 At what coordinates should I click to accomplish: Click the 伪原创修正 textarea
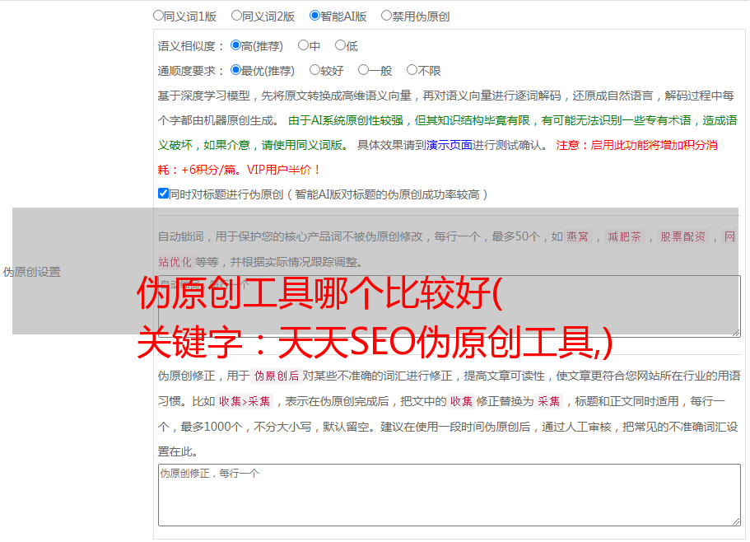[450, 495]
